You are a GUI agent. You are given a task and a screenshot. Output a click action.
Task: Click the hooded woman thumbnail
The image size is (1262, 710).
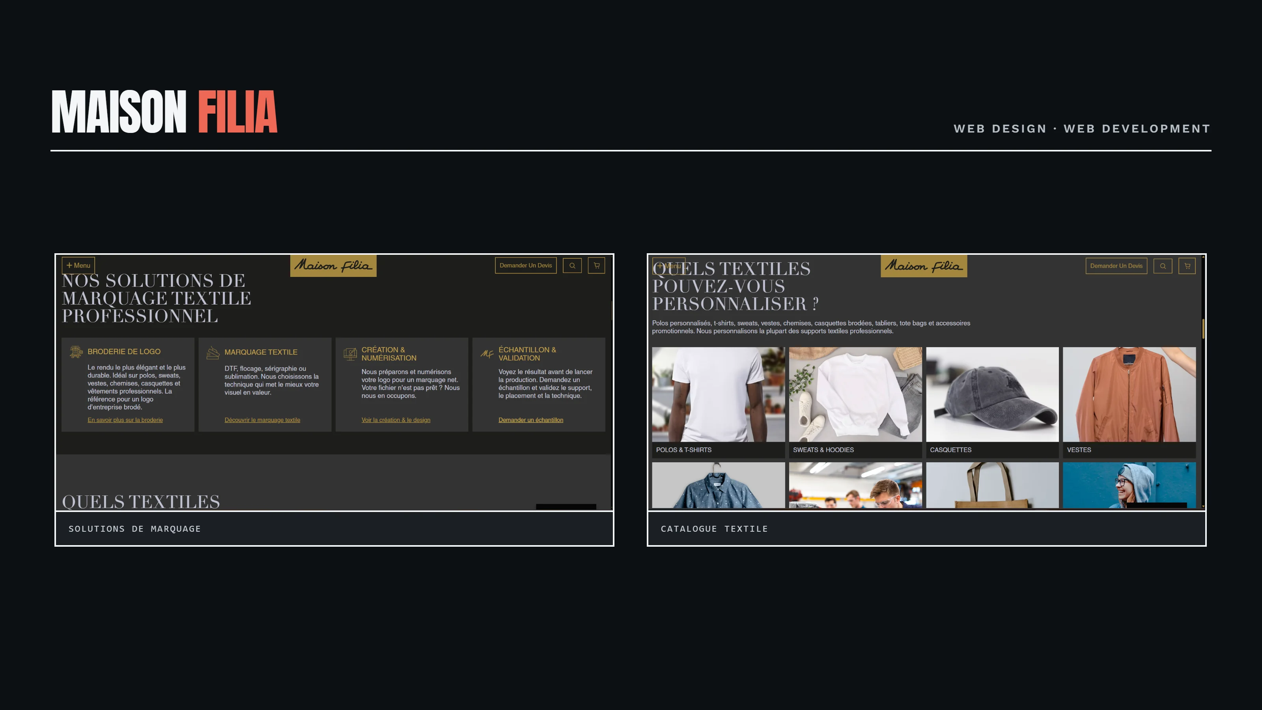(x=1129, y=485)
